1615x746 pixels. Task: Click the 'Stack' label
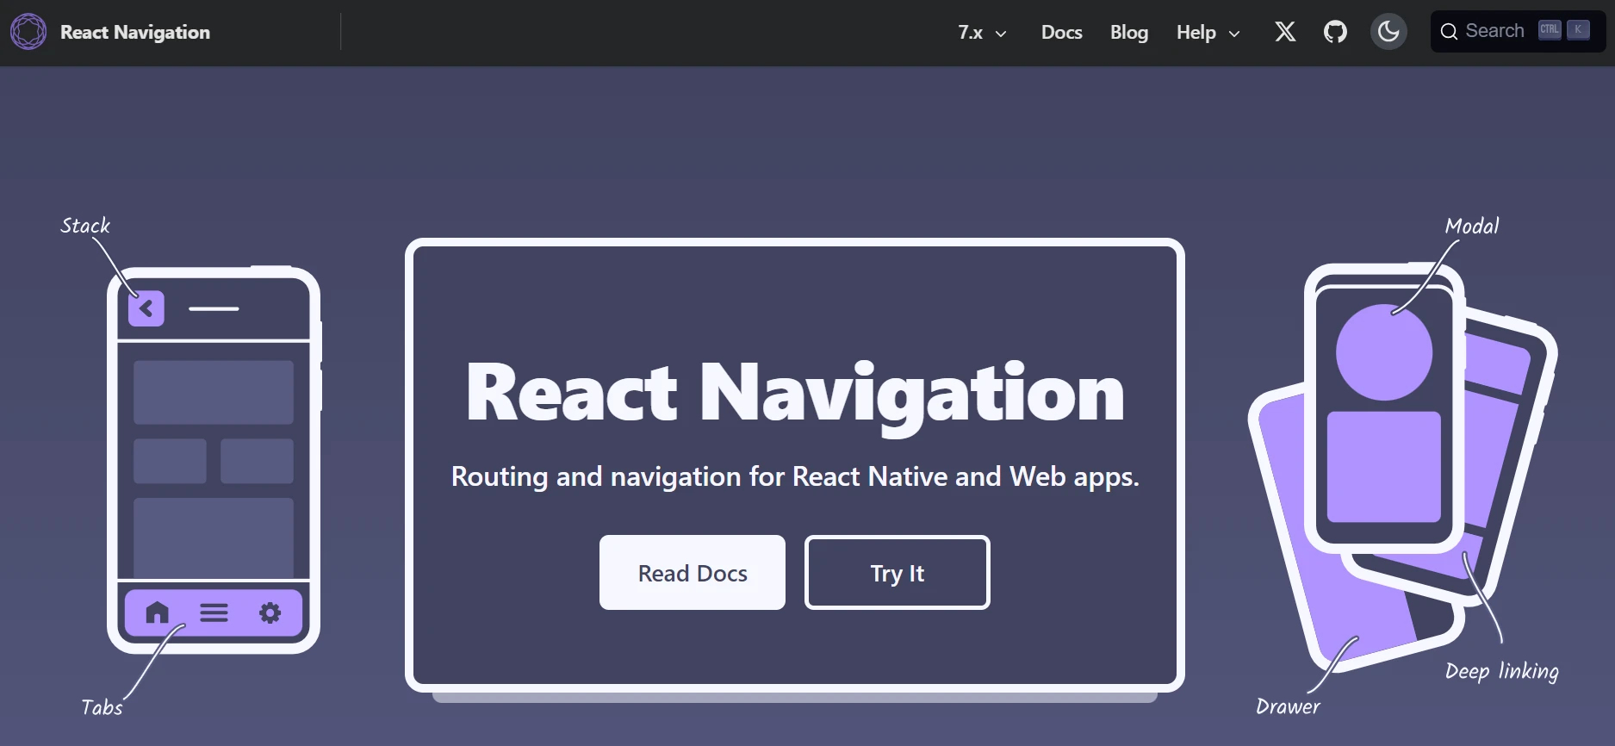coord(85,226)
